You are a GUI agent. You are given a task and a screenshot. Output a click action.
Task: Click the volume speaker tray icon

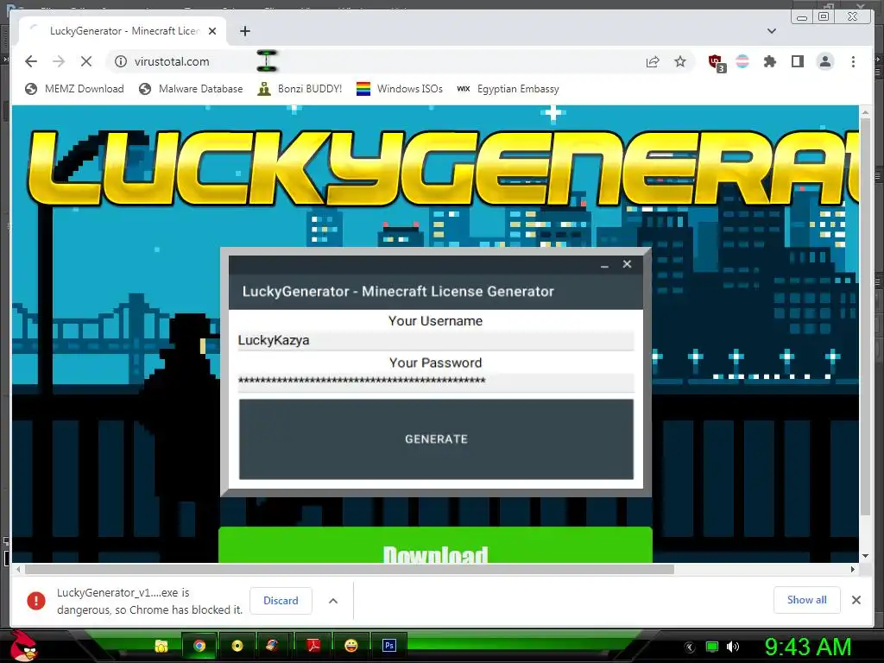(x=733, y=647)
